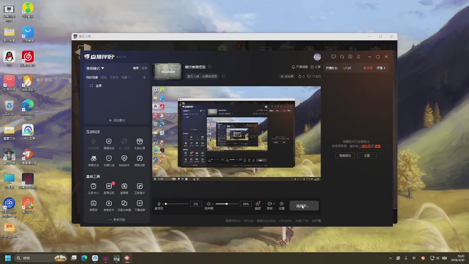Click the 全站榜 ranking label
This screenshot has width=469, height=264.
point(287,76)
